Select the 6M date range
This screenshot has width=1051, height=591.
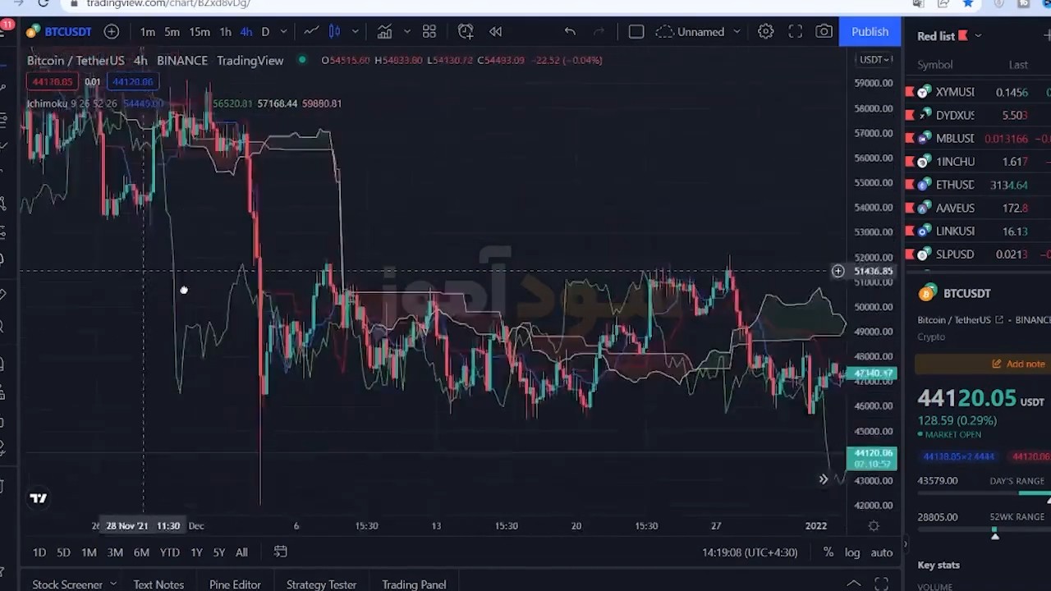pyautogui.click(x=141, y=552)
